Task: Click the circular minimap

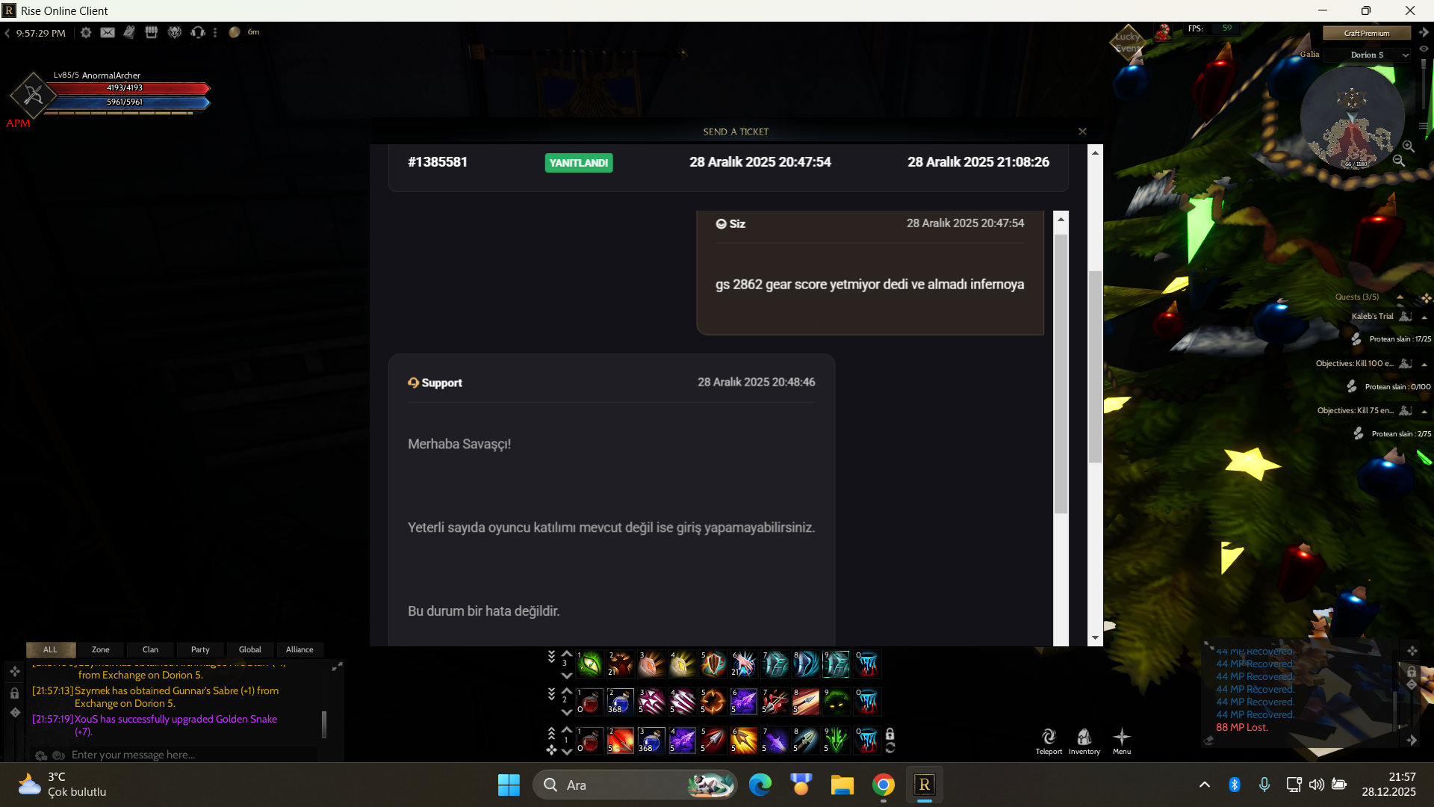Action: click(x=1353, y=118)
